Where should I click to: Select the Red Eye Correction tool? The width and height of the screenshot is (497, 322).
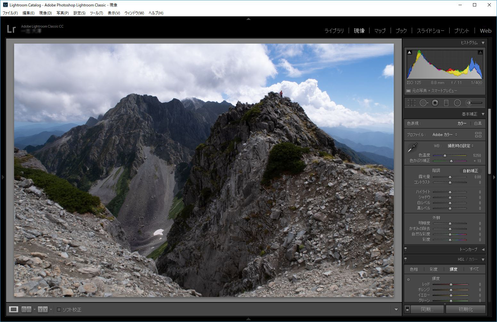pos(435,103)
